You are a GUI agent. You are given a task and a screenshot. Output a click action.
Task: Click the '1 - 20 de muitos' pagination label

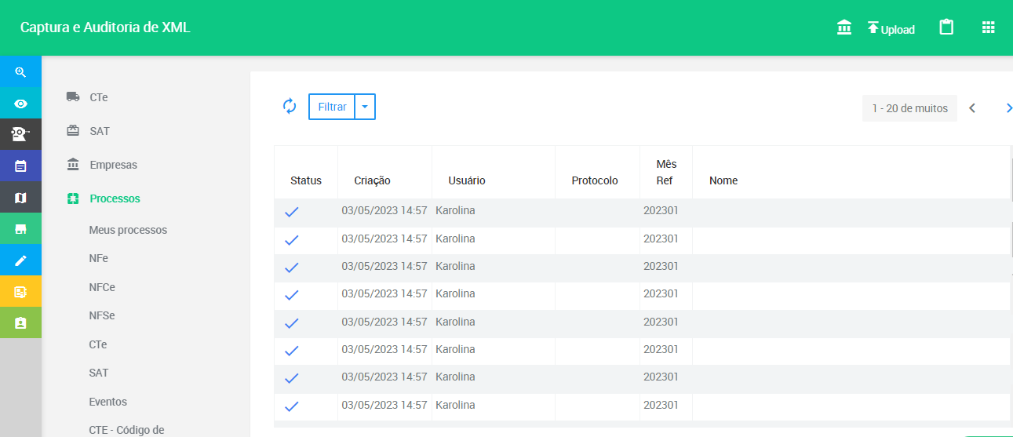[910, 108]
